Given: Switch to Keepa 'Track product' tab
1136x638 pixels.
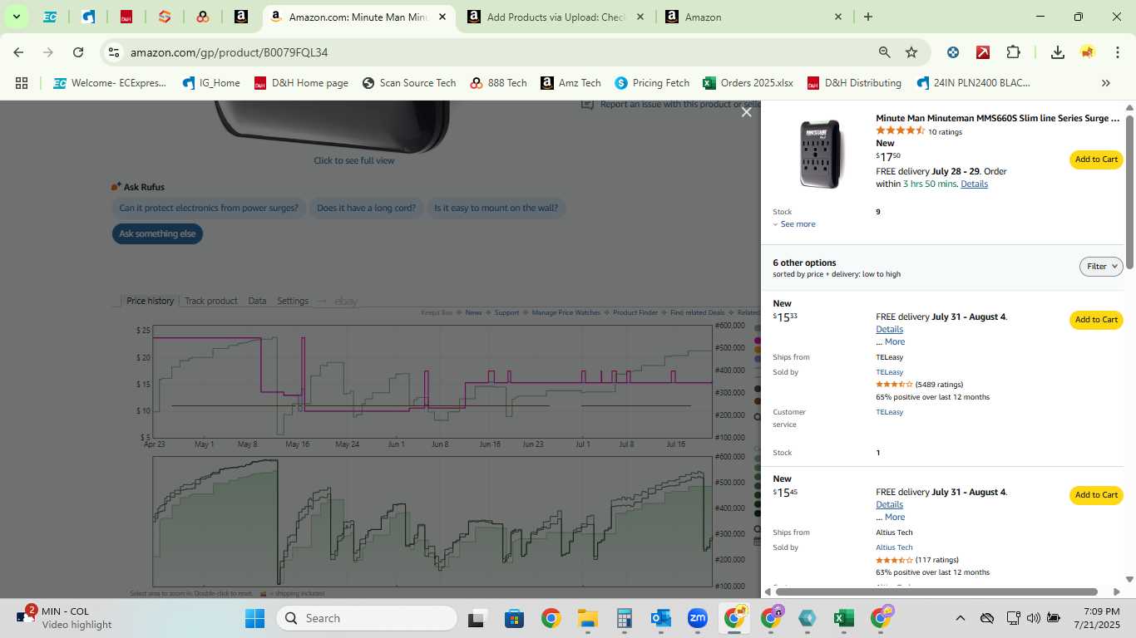Looking at the screenshot, I should pos(211,301).
